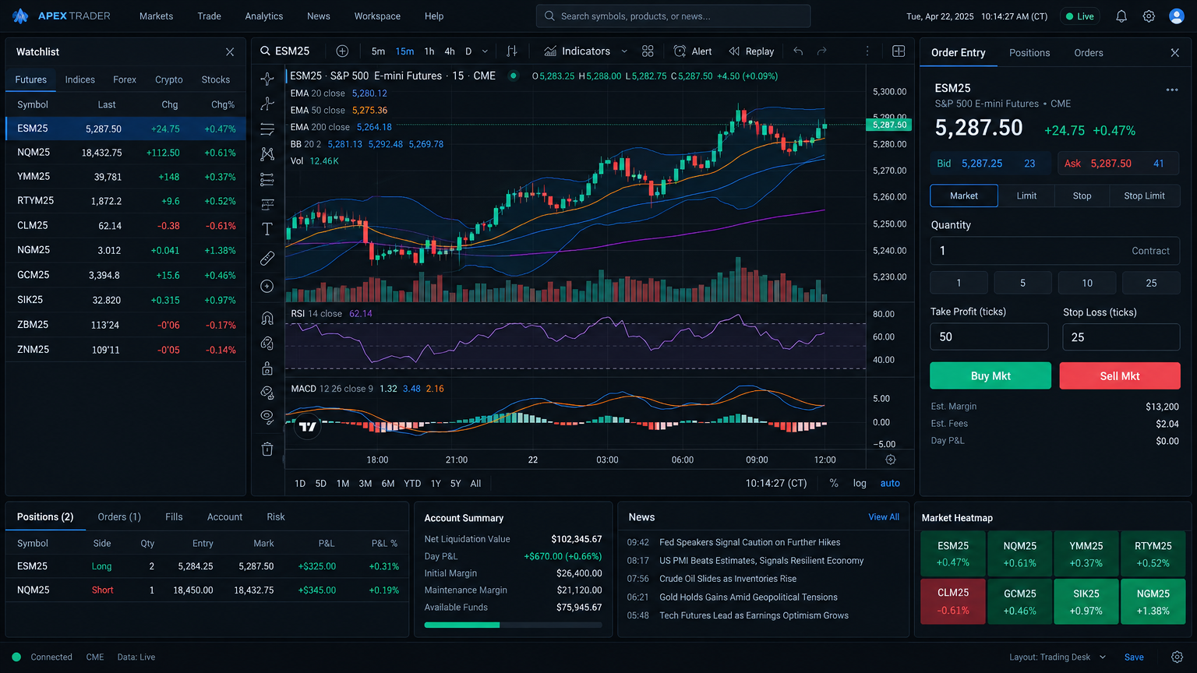Click the CLM25 red heatmap tile
This screenshot has height=673, width=1197.
(953, 601)
